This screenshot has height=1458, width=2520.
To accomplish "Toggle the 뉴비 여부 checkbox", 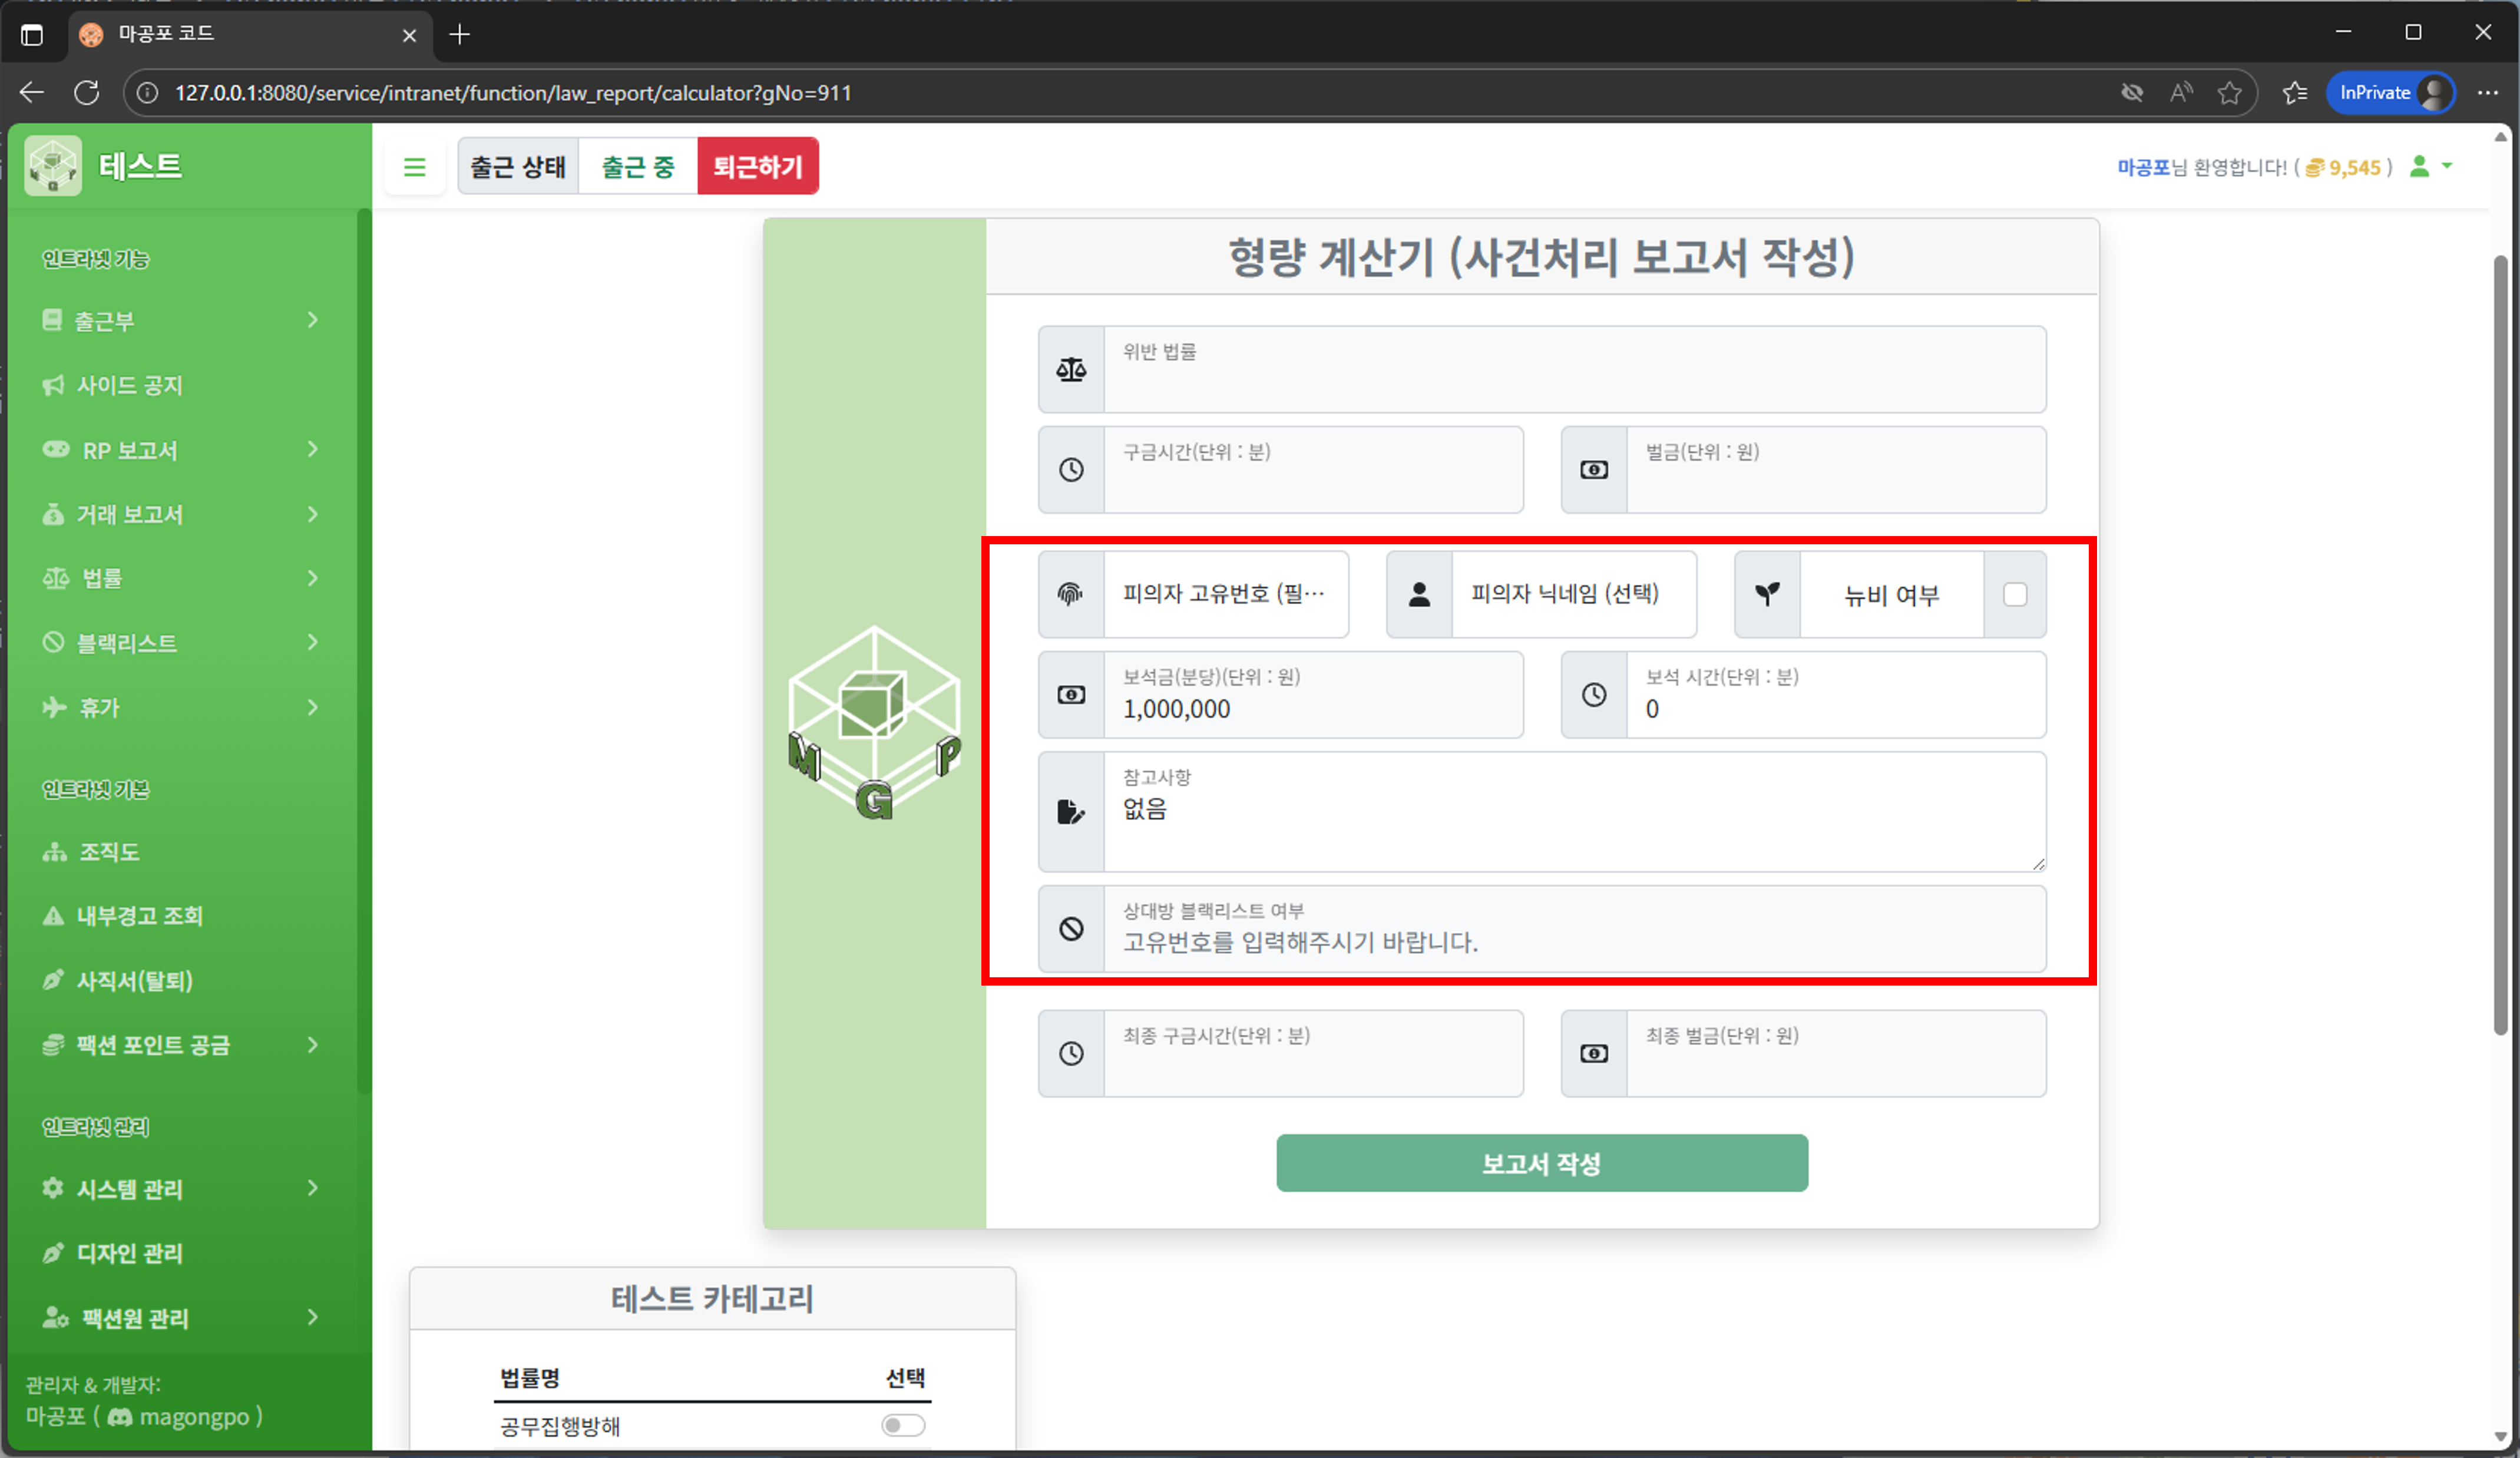I will tap(2015, 594).
